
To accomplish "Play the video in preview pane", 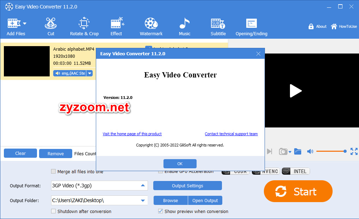I will [x=296, y=91].
